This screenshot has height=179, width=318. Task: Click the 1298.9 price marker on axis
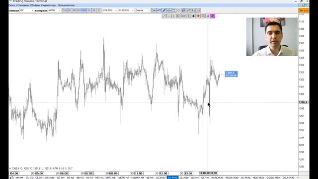tap(303, 102)
